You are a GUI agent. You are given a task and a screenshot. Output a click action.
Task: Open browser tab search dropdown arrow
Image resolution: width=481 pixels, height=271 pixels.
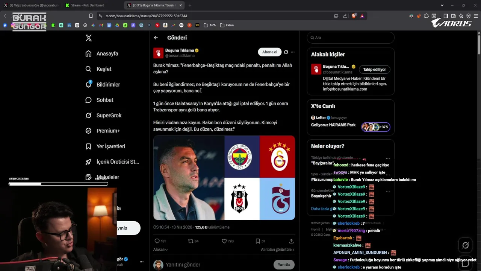point(442,5)
